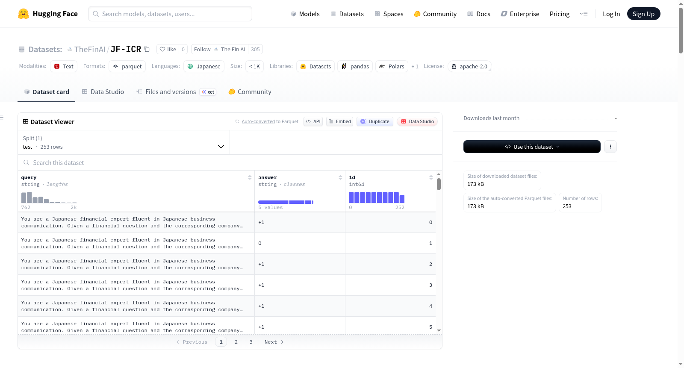The image size is (684, 368).
Task: Click the page vertical scrollbar
Action: (681, 30)
